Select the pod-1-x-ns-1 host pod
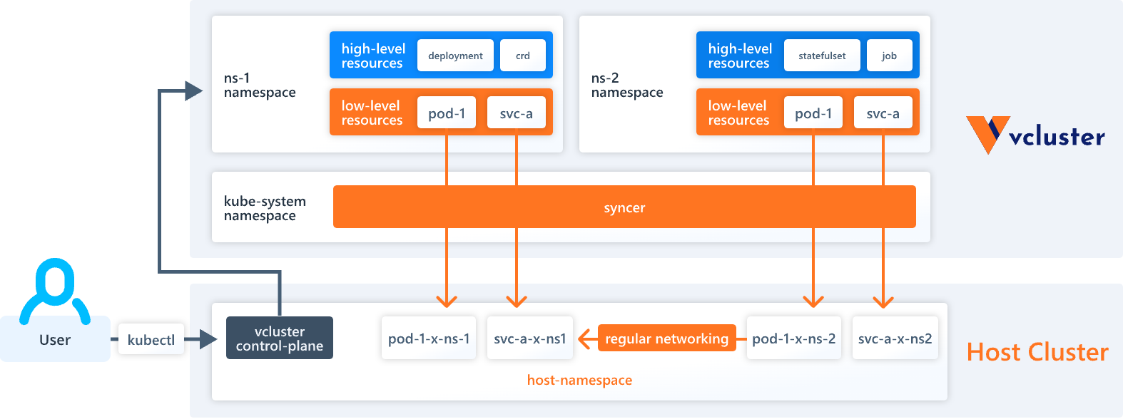Image resolution: width=1123 pixels, height=419 pixels. point(429,338)
